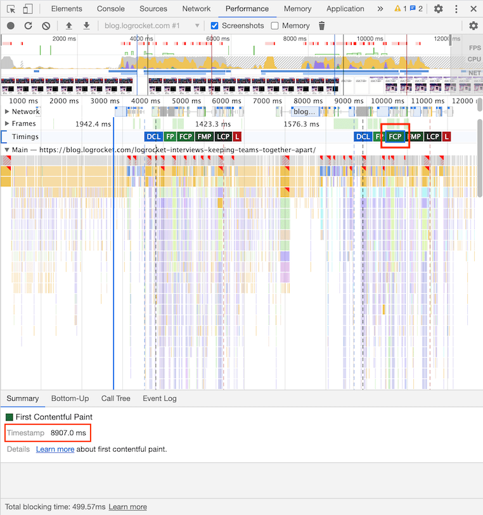Toggle the Screenshots checkbox
This screenshot has height=515, width=483.
point(214,25)
